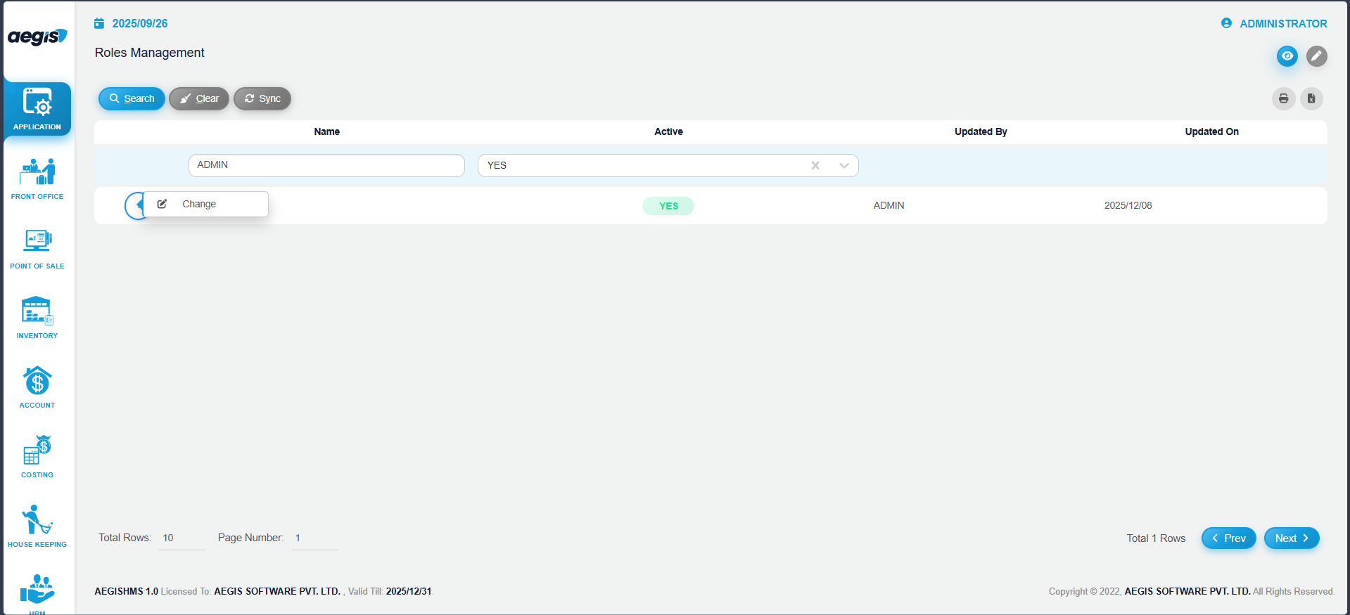Click the Page Number field
Viewport: 1350px width, 615px height.
pos(314,538)
